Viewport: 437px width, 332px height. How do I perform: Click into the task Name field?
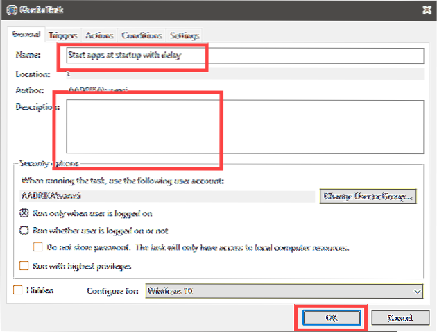243,55
